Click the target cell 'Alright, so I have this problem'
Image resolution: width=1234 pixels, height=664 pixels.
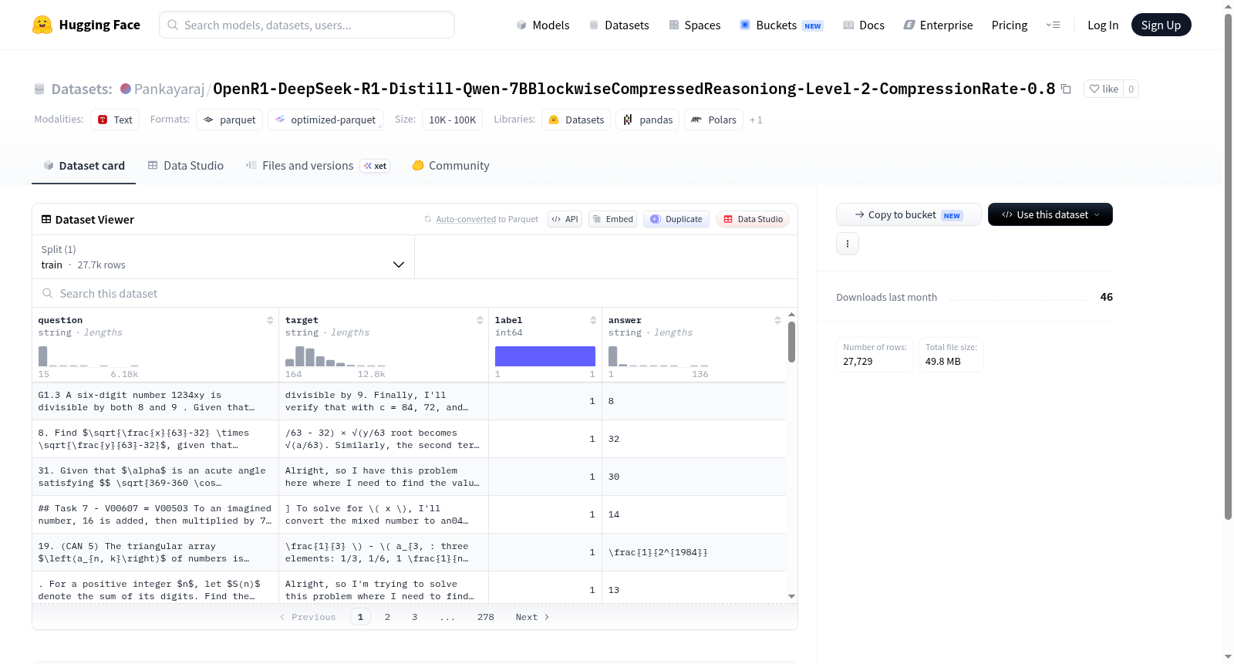pyautogui.click(x=383, y=477)
